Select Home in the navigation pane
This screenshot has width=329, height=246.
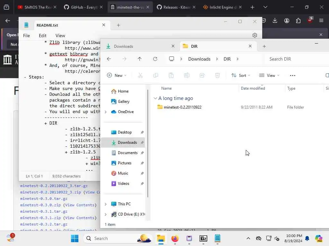tap(123, 91)
